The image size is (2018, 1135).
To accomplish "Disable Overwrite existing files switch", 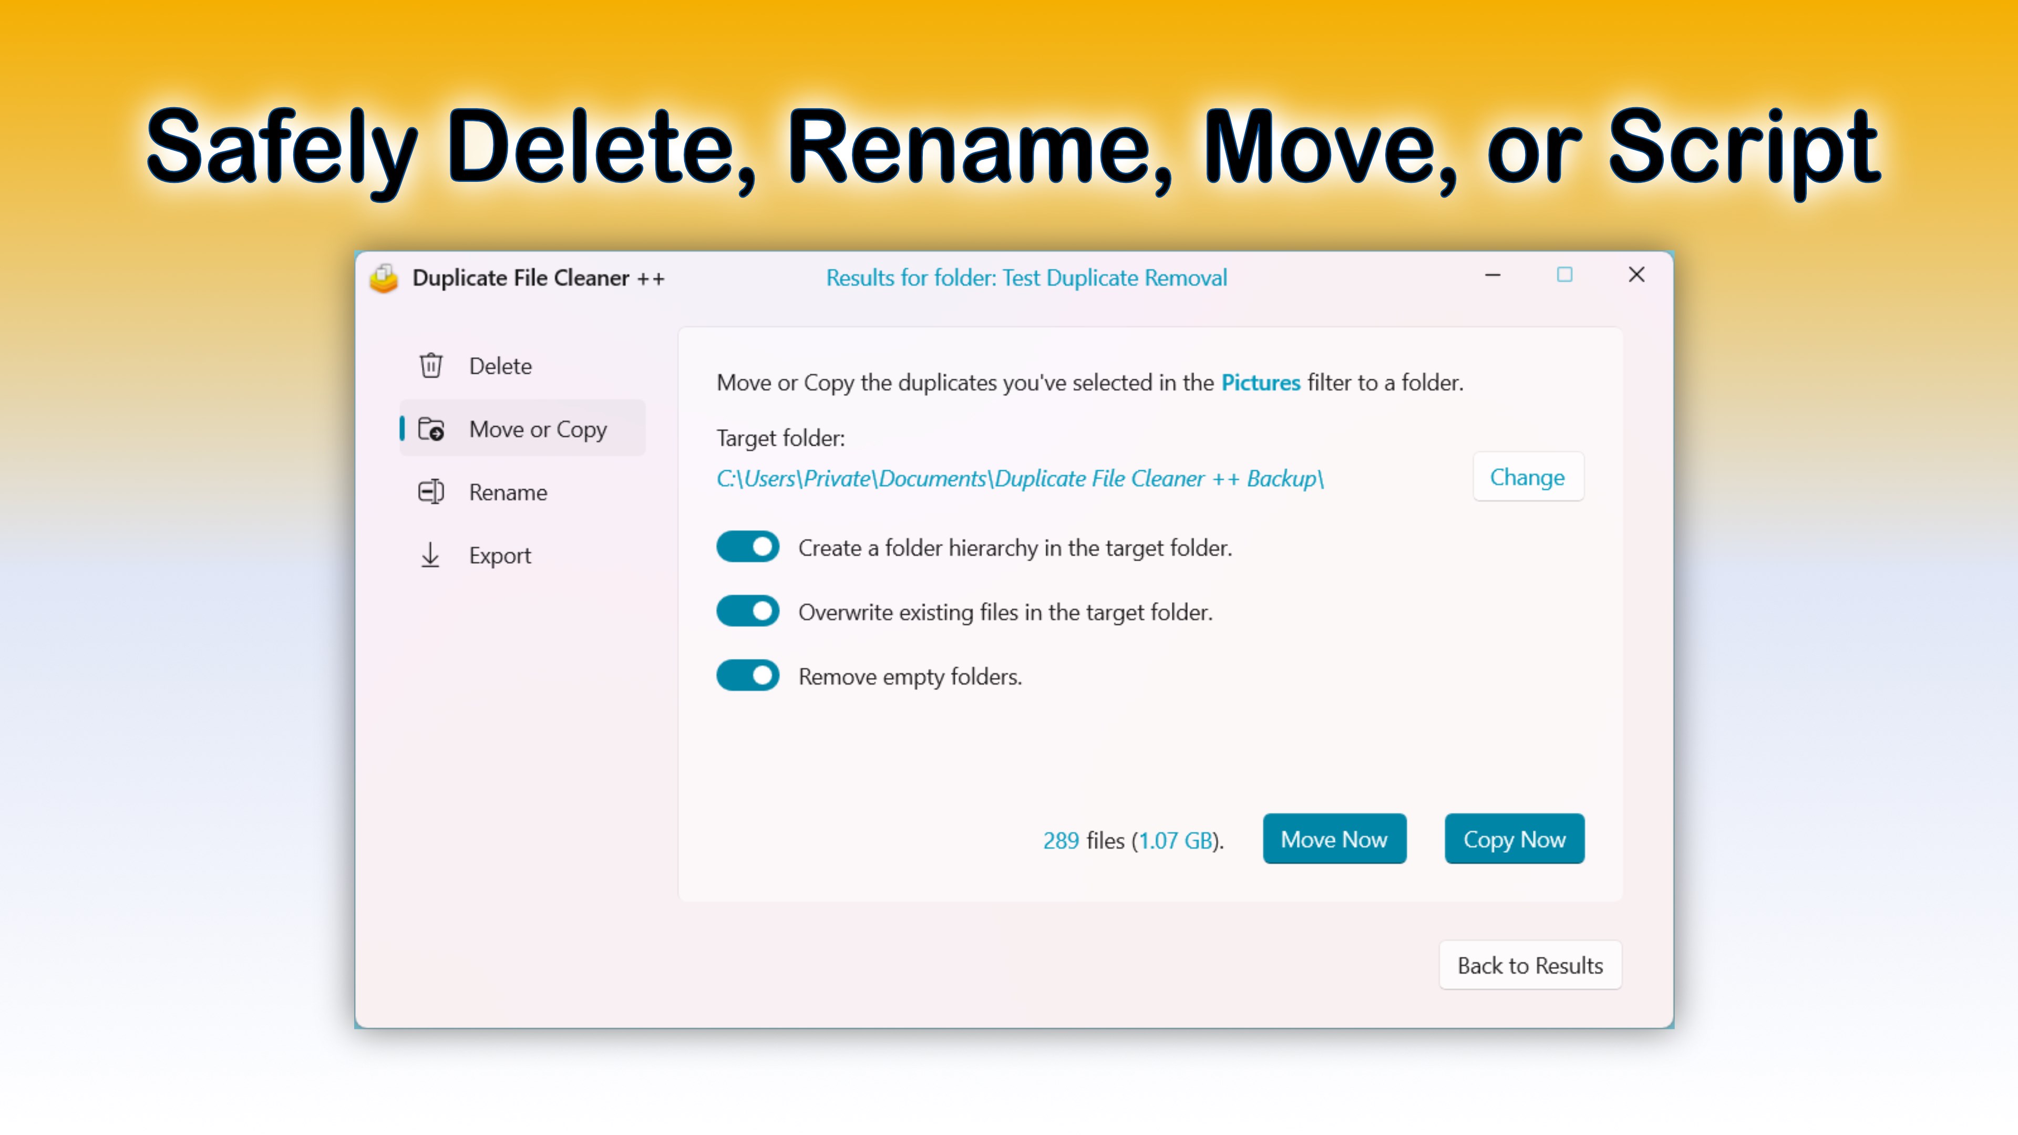I will pyautogui.click(x=747, y=611).
